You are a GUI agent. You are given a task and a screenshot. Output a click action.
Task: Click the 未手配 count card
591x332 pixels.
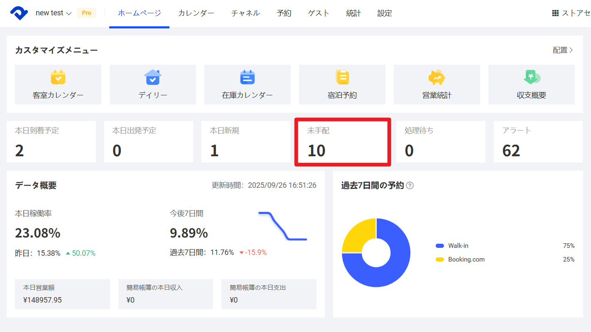pos(343,142)
